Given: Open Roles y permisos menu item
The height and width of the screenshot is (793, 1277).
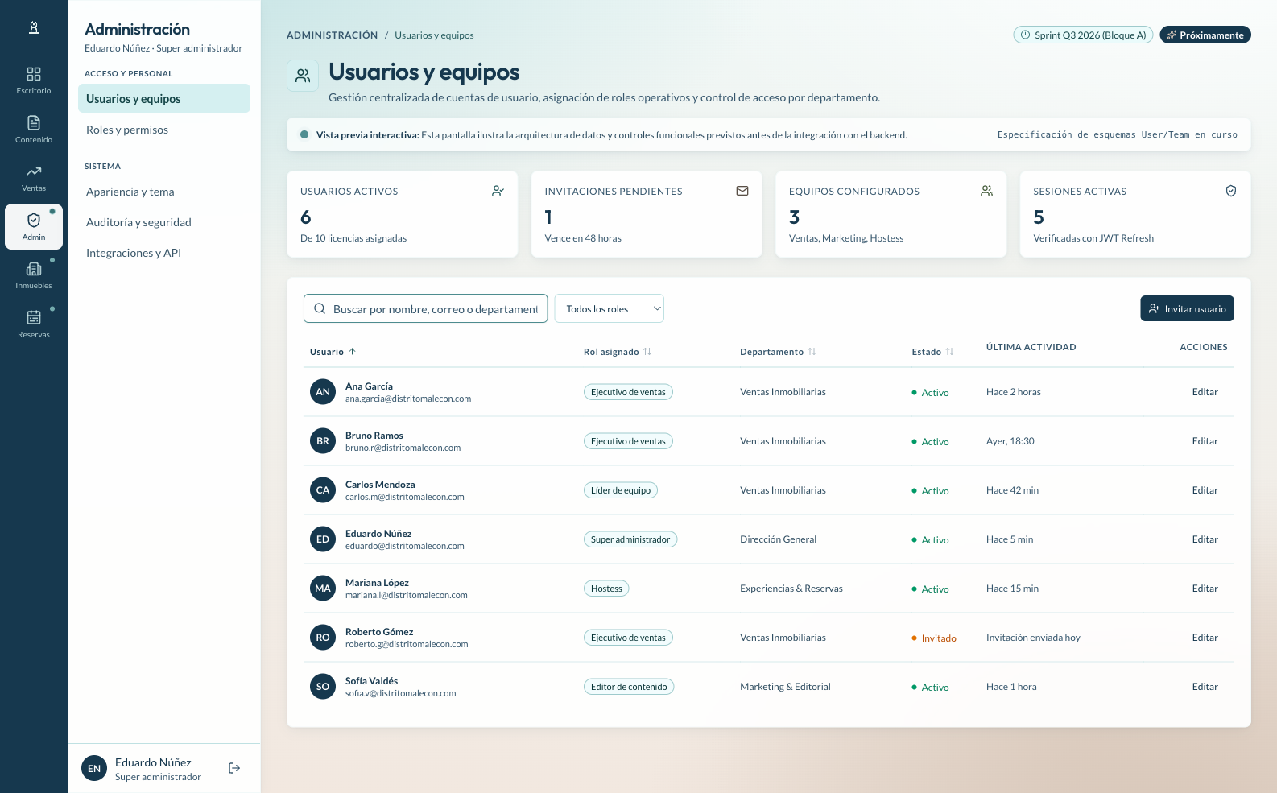Looking at the screenshot, I should [164, 130].
